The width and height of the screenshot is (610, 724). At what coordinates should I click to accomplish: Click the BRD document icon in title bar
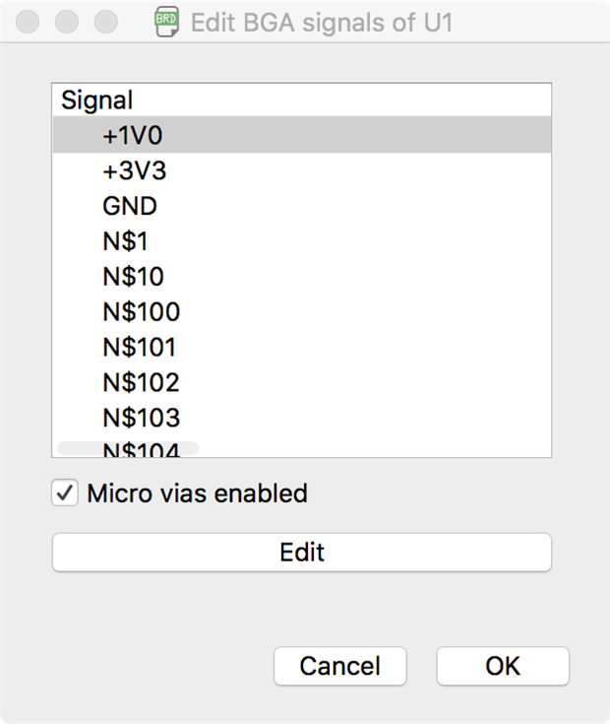(166, 22)
